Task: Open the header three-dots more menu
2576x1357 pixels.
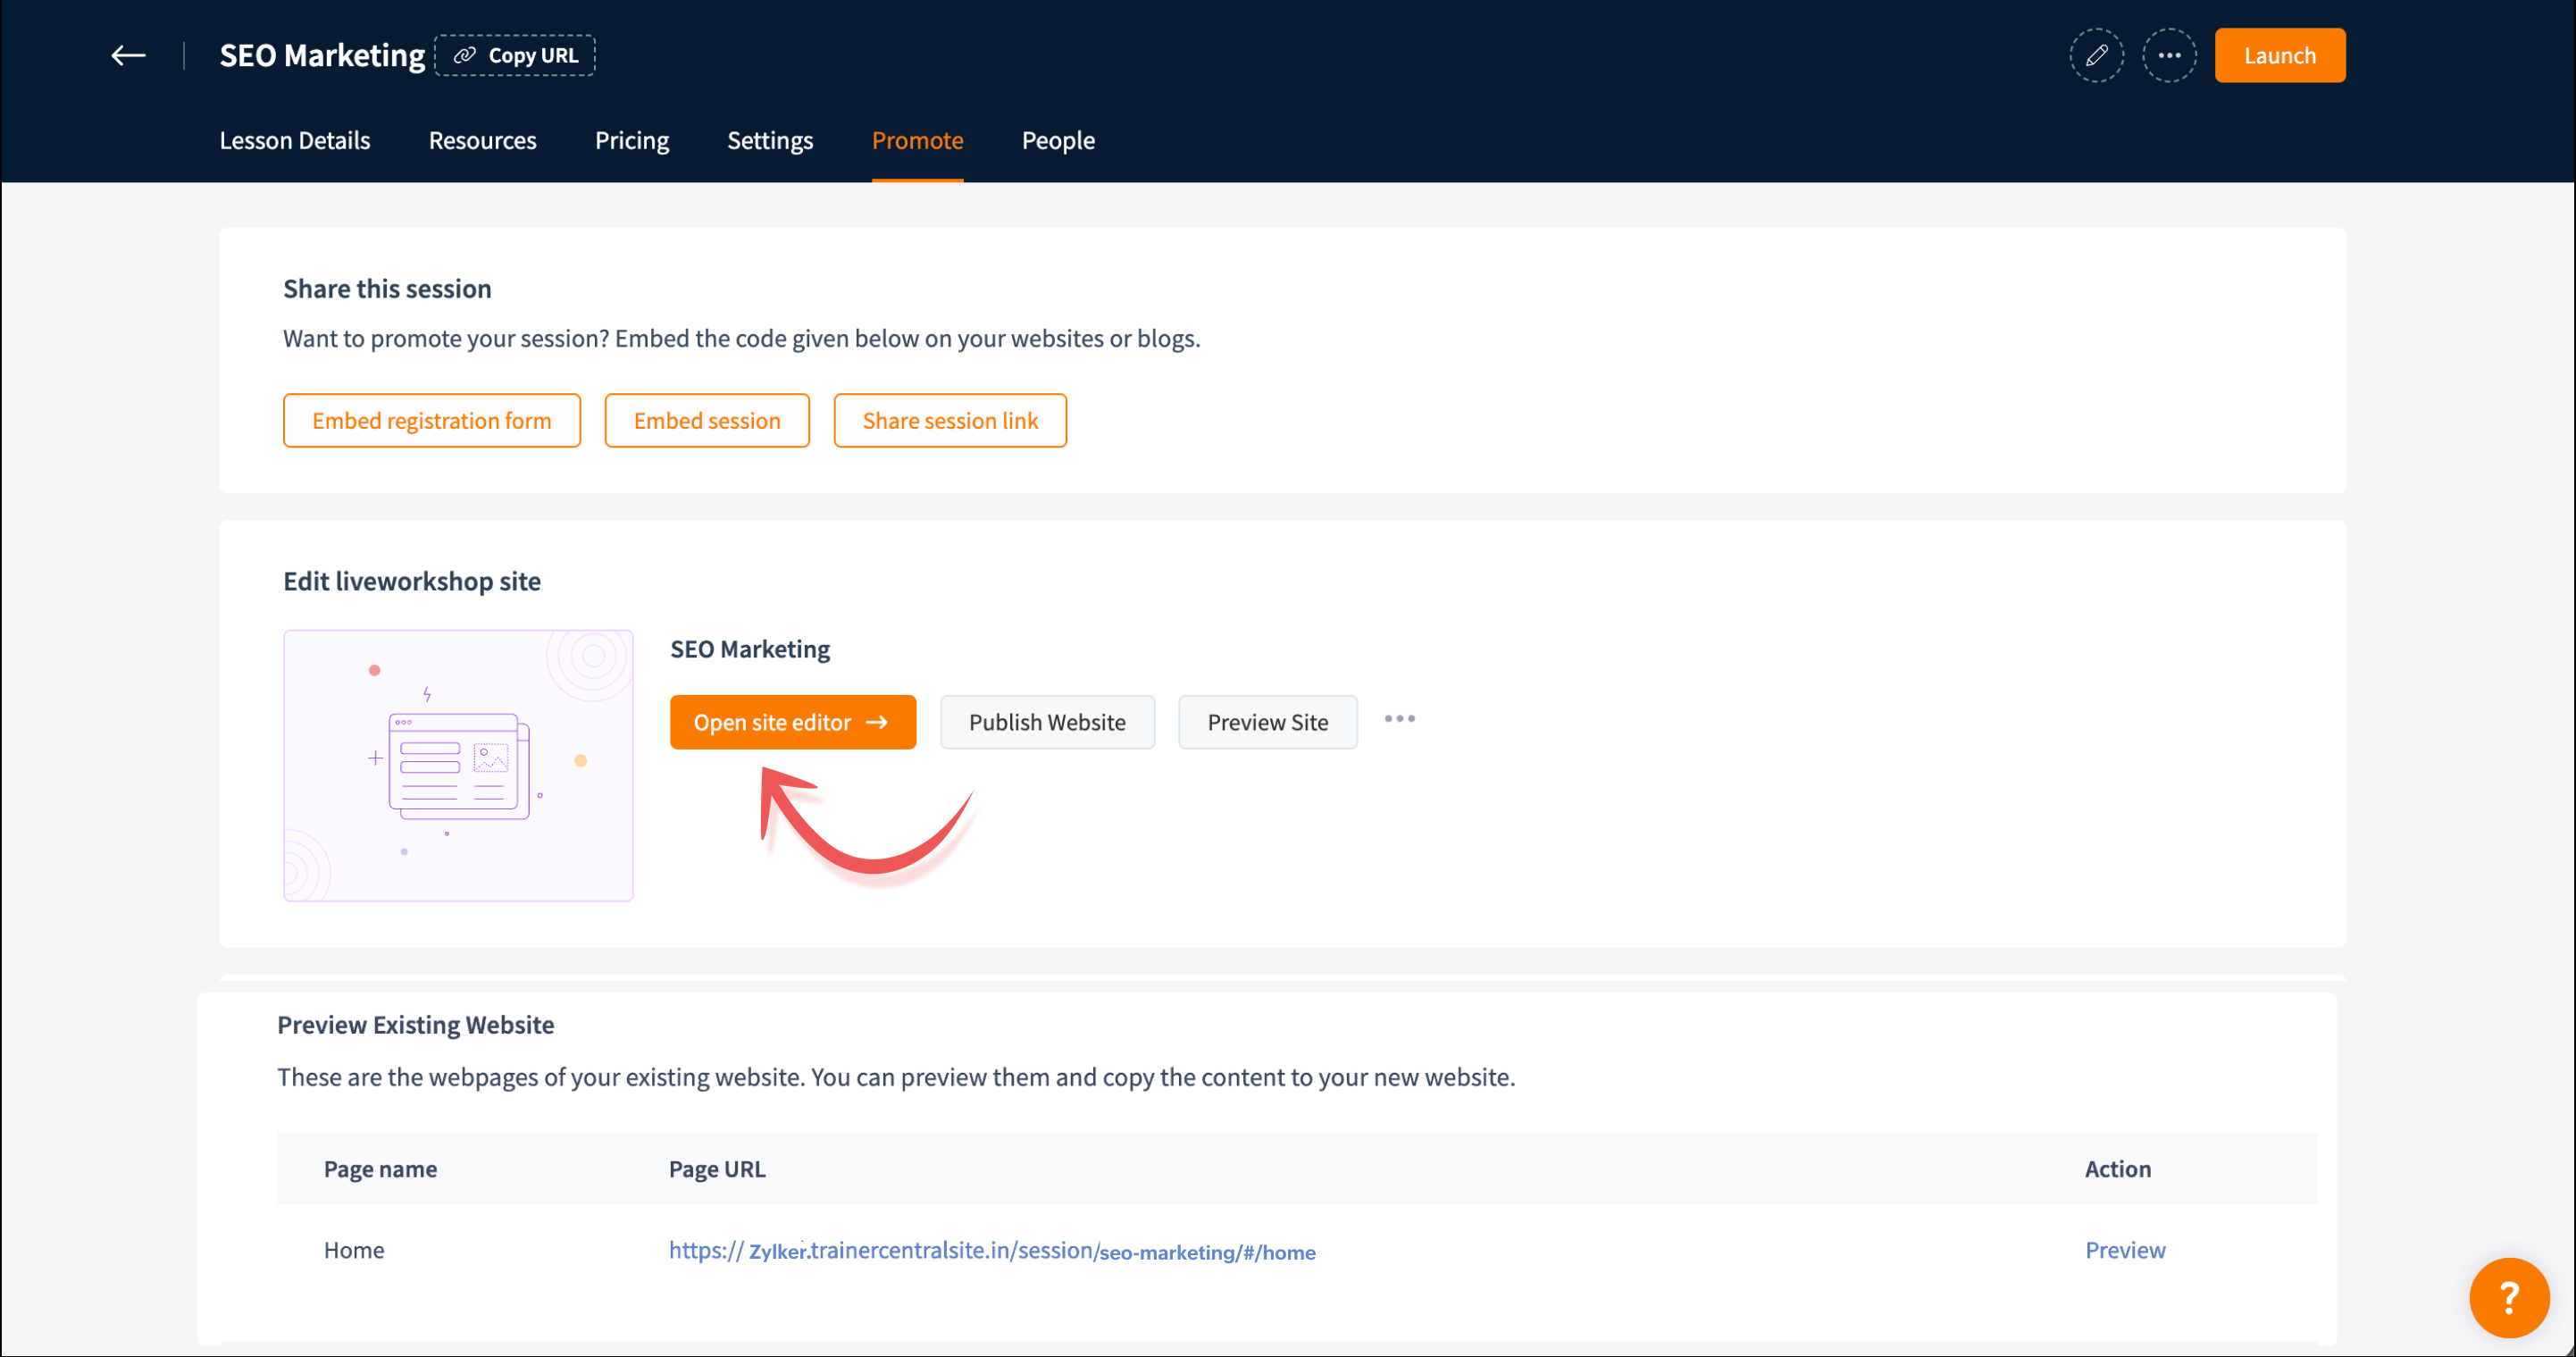Action: (x=2168, y=56)
